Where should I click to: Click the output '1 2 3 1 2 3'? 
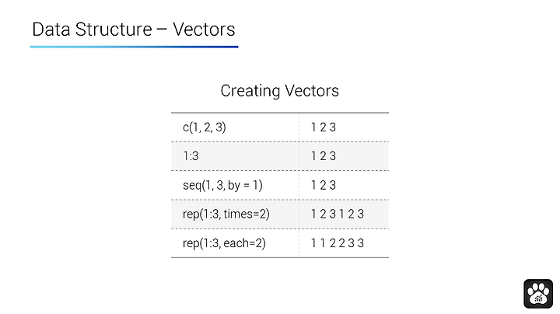[x=337, y=214]
